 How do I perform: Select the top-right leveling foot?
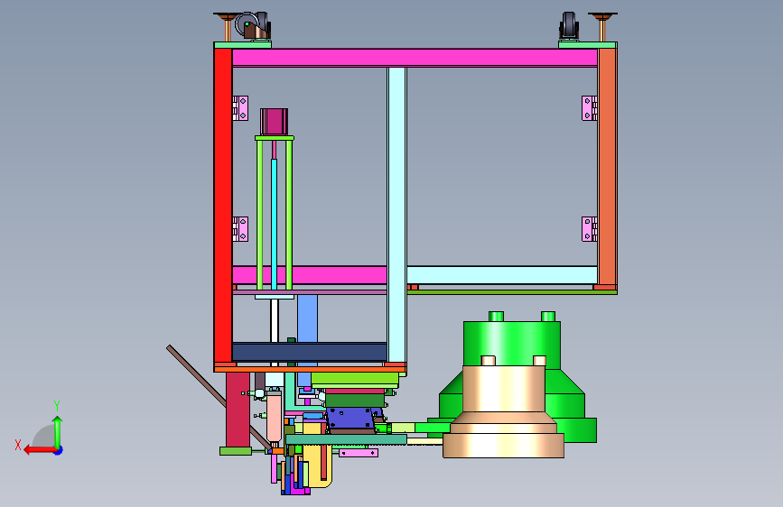[x=602, y=27]
